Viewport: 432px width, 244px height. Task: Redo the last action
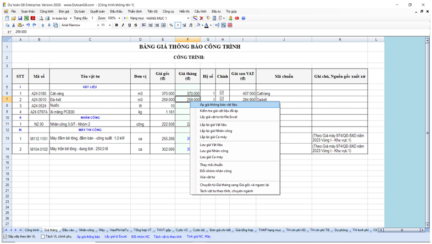pyautogui.click(x=34, y=25)
